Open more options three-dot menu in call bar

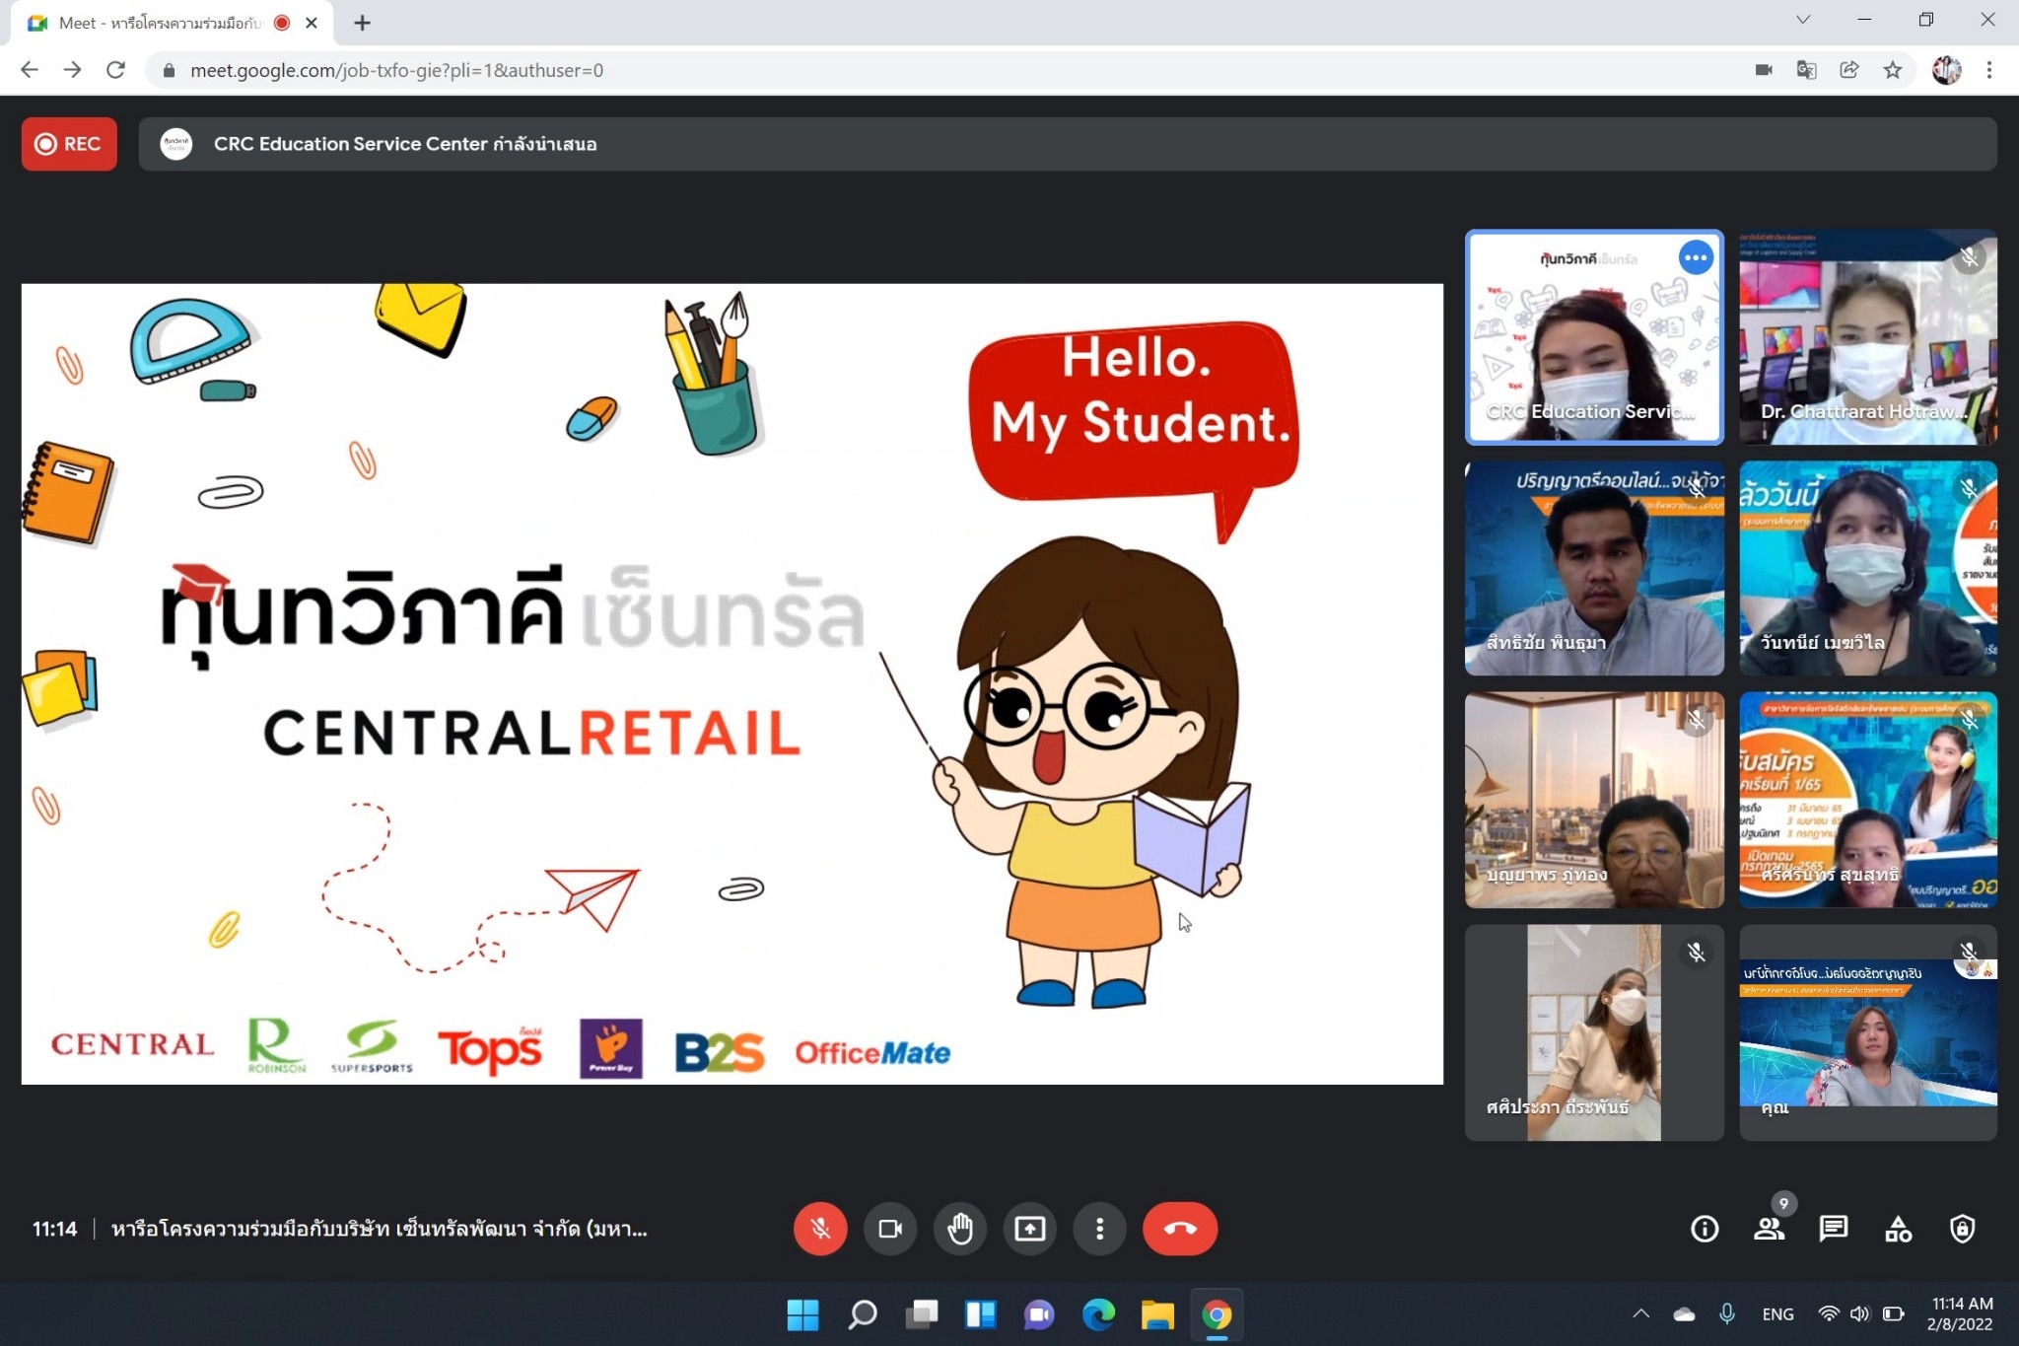click(1099, 1229)
